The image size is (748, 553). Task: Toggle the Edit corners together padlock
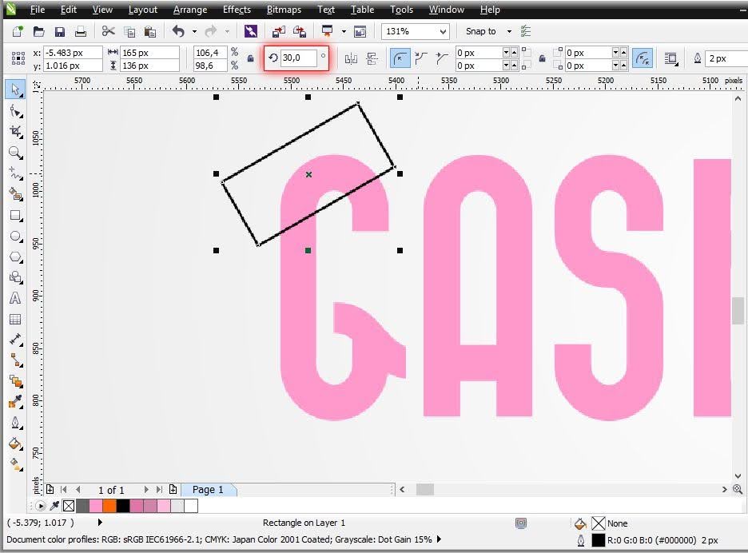(x=542, y=58)
